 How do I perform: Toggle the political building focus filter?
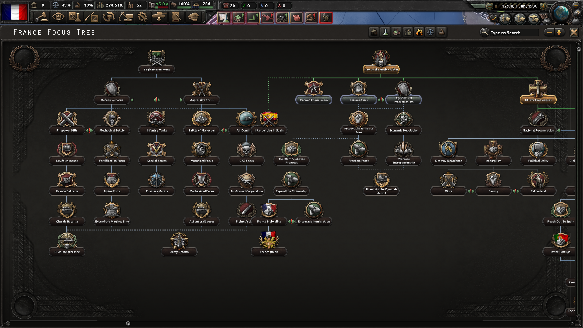(374, 32)
